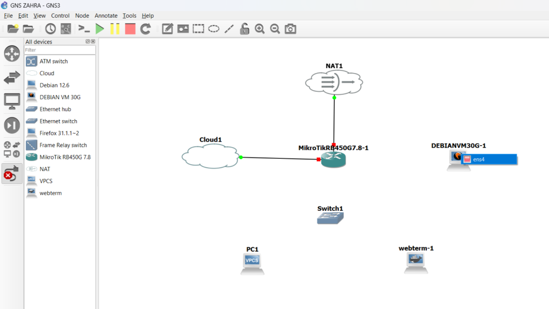
Task: Browse routers category in the sidebar
Action: coord(12,54)
